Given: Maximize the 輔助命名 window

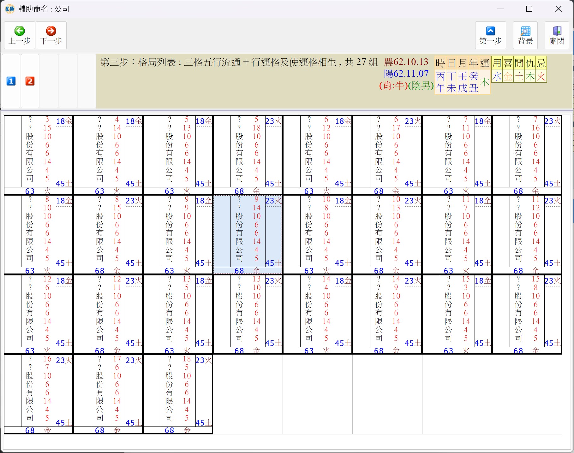Looking at the screenshot, I should click(x=529, y=9).
